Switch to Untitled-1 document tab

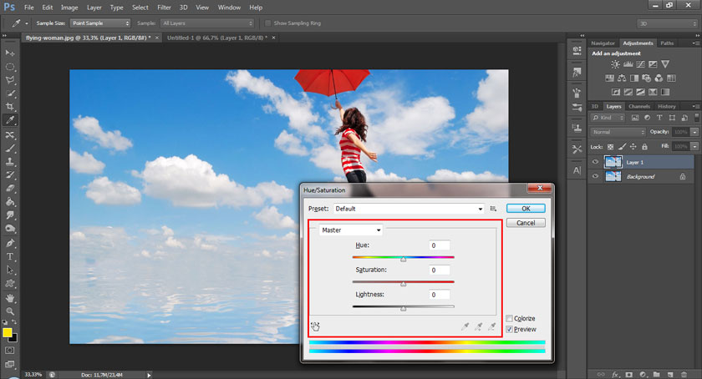pyautogui.click(x=216, y=38)
